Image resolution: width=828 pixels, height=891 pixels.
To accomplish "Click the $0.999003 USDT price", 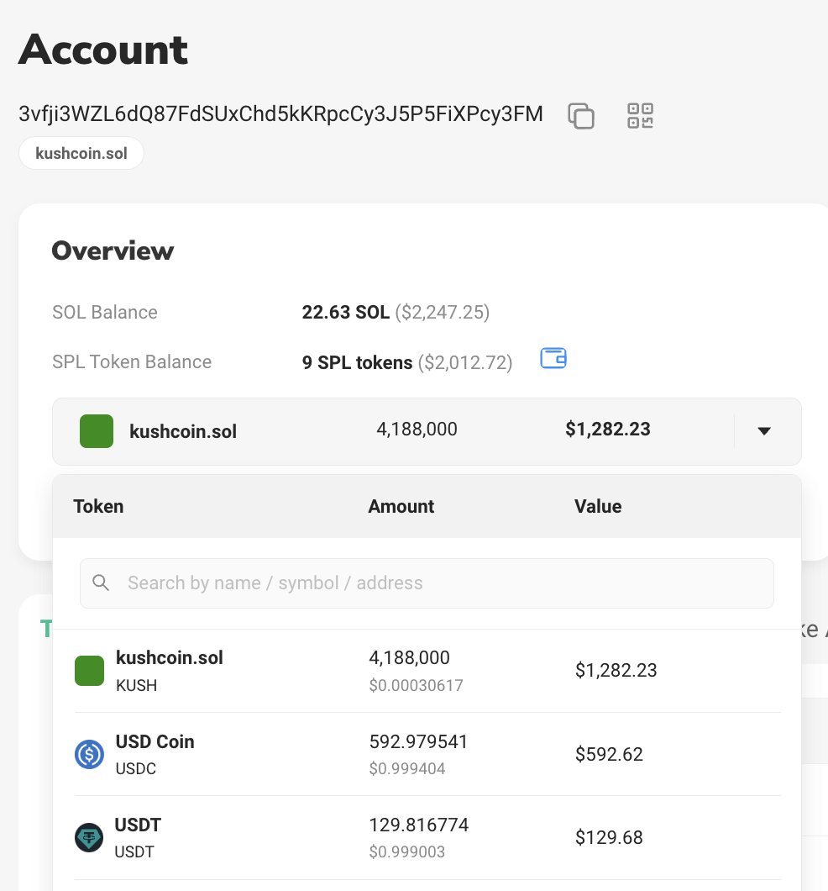I will coord(407,851).
